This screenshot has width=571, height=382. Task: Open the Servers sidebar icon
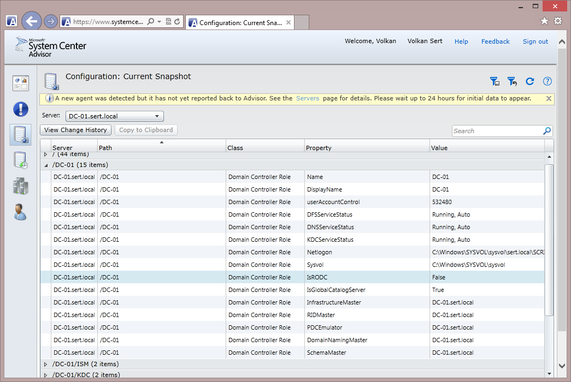(x=21, y=186)
